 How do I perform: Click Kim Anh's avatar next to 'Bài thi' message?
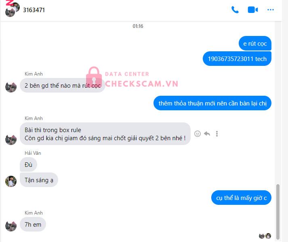(11, 139)
